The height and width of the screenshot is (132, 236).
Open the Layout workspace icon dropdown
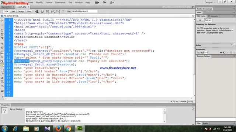click(97, 3)
